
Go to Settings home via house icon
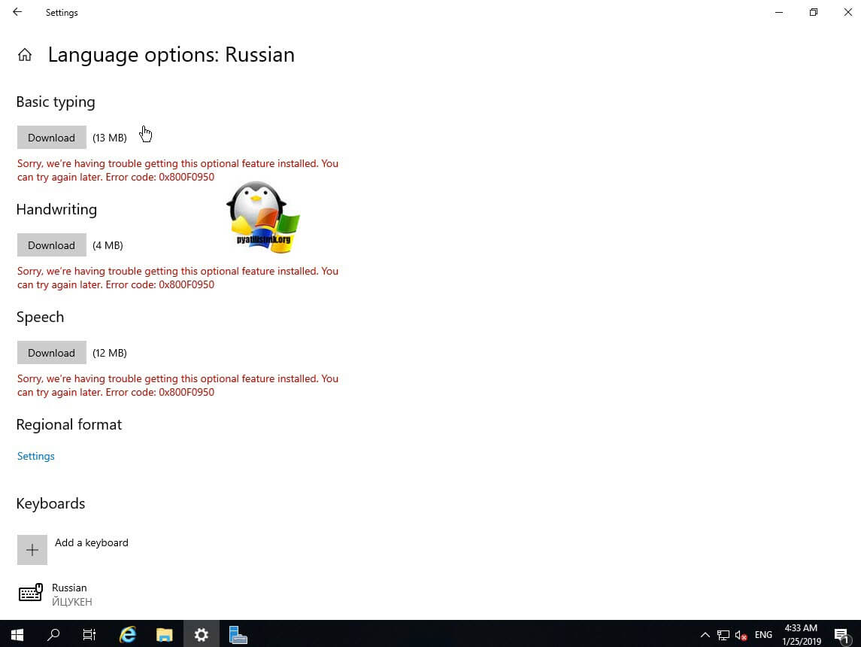pyautogui.click(x=25, y=55)
